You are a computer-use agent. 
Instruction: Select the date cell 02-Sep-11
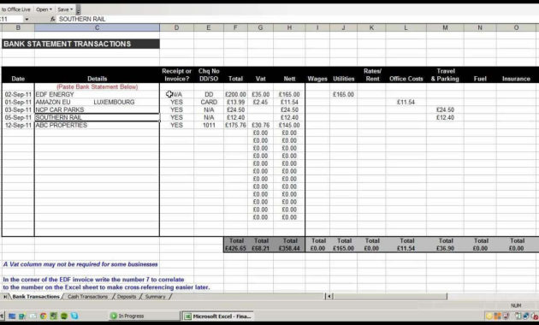[18, 94]
